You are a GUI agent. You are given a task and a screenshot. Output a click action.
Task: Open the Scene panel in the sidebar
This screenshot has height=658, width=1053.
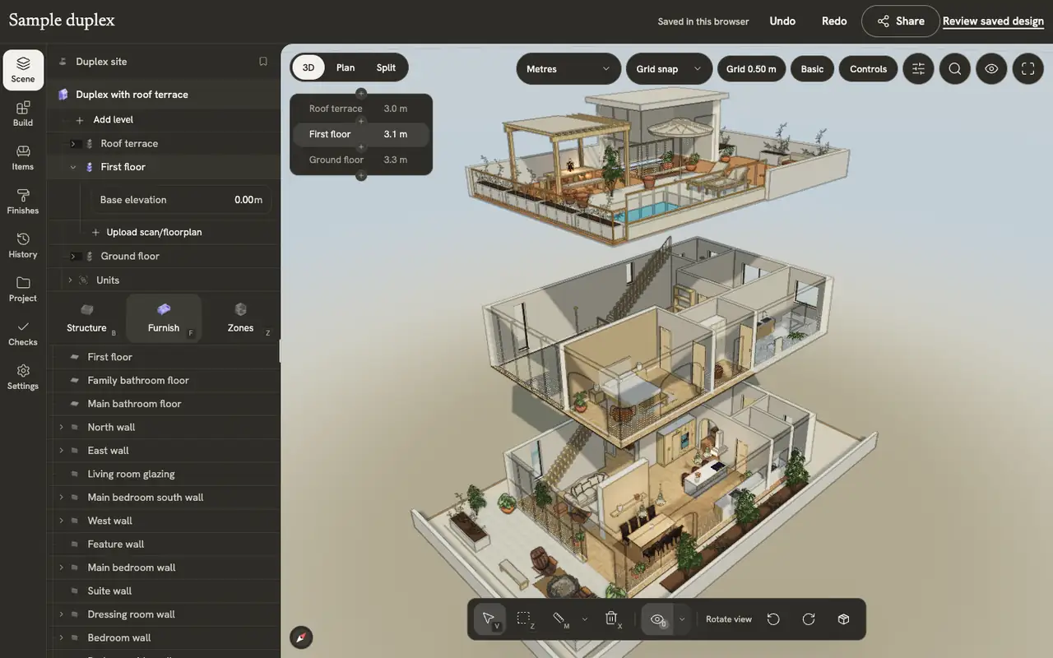click(x=23, y=70)
